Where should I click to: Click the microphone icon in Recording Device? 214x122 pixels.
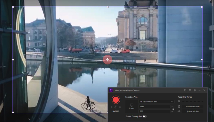179,101
